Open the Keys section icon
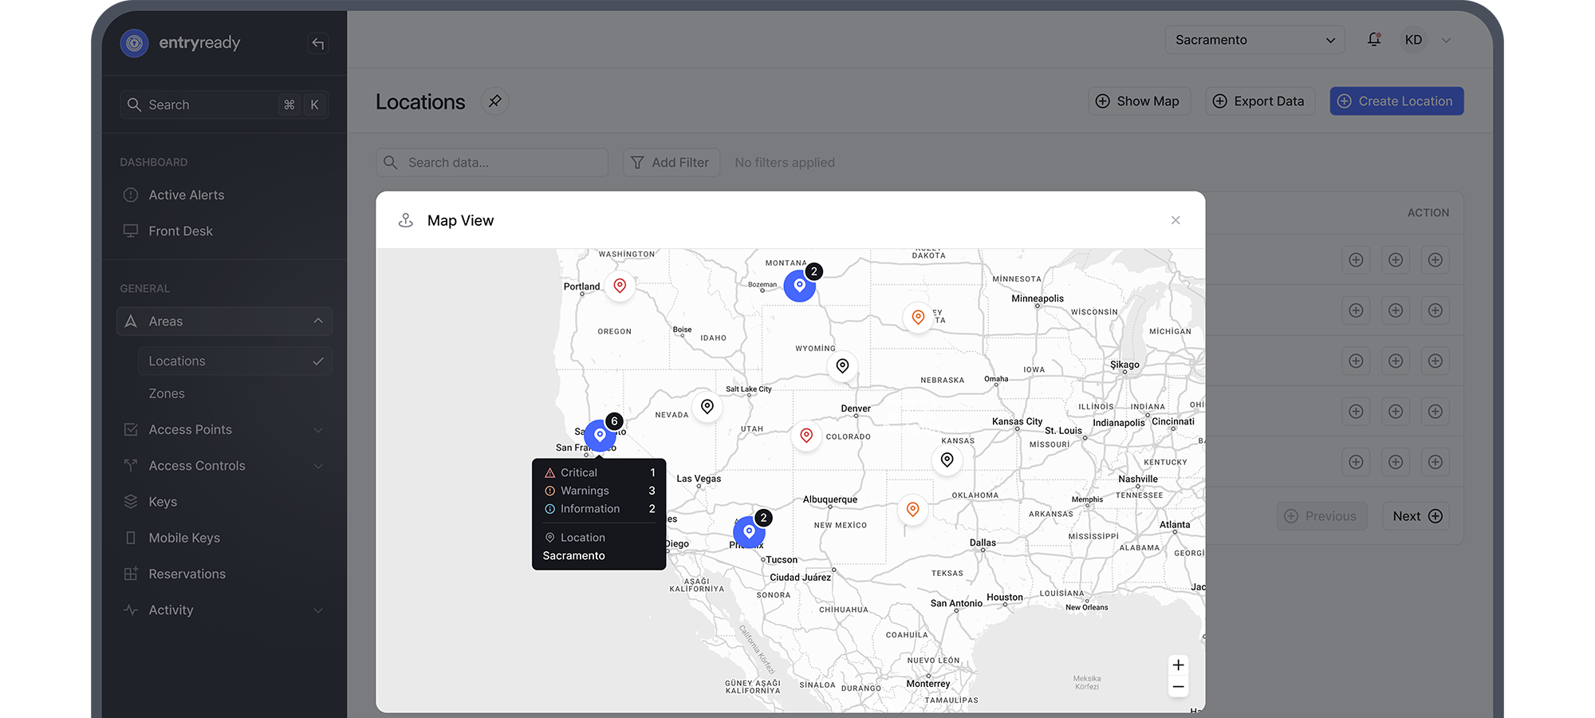The image size is (1595, 718). (130, 501)
